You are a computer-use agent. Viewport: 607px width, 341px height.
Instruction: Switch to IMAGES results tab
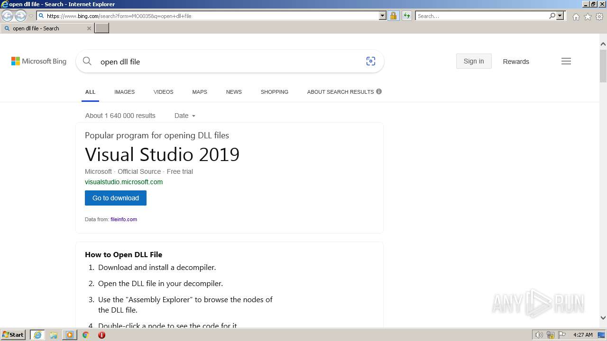[x=124, y=92]
